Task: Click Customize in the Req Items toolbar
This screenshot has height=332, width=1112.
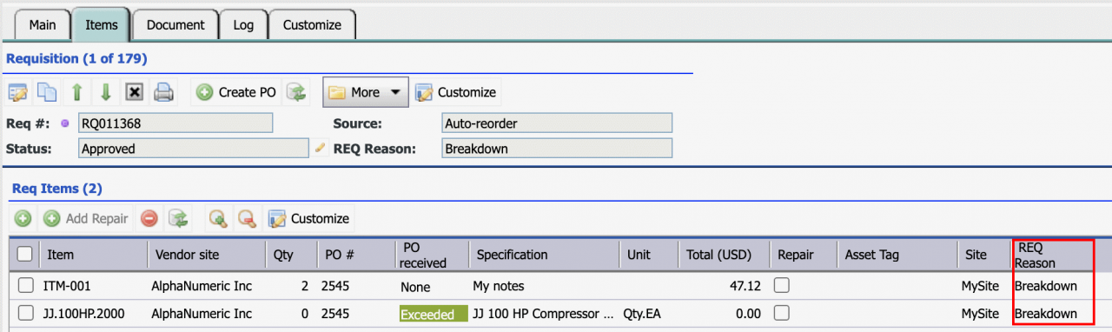Action: pyautogui.click(x=308, y=218)
